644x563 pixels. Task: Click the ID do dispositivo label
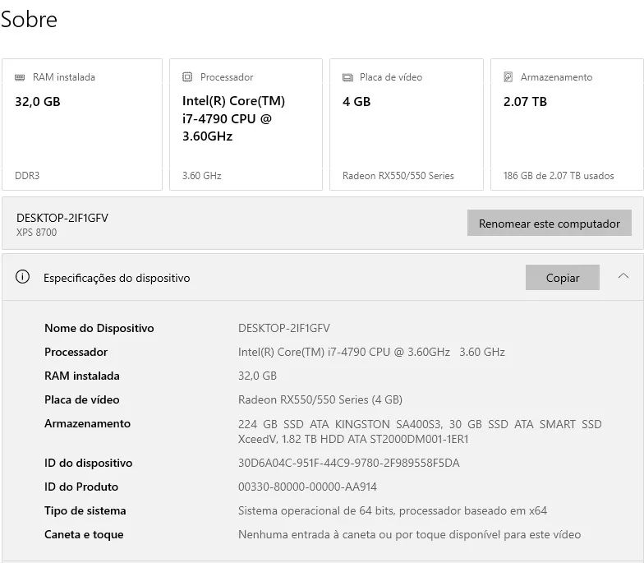pos(89,463)
